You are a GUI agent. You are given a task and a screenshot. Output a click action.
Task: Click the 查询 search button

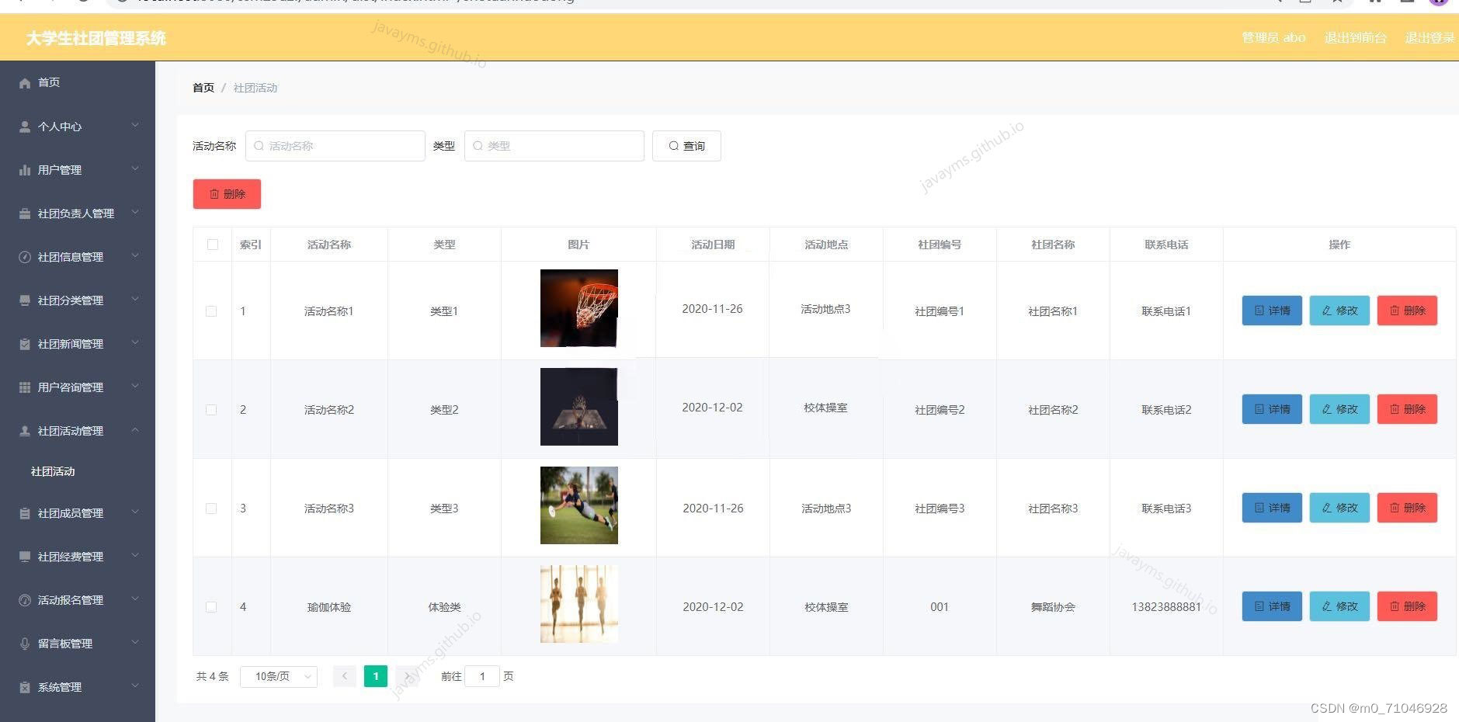[686, 146]
